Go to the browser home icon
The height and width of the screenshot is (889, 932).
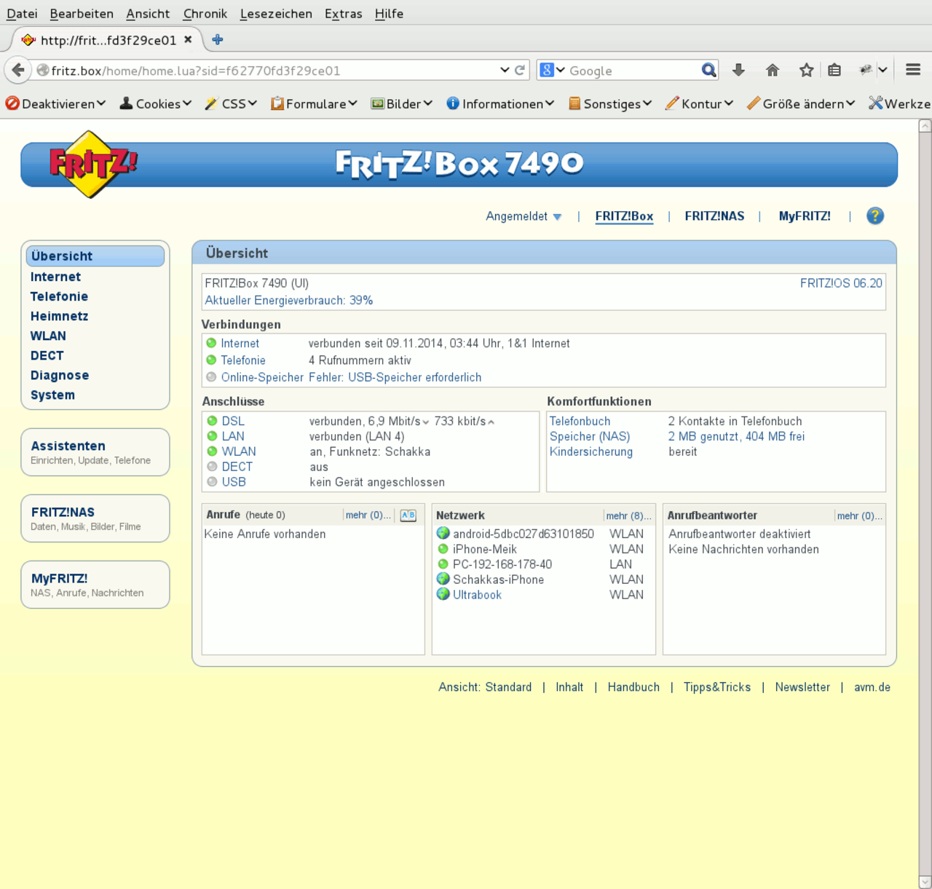(x=773, y=70)
